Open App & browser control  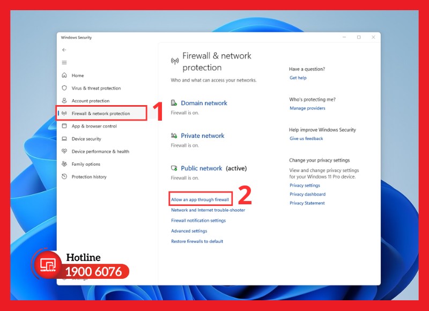(94, 126)
